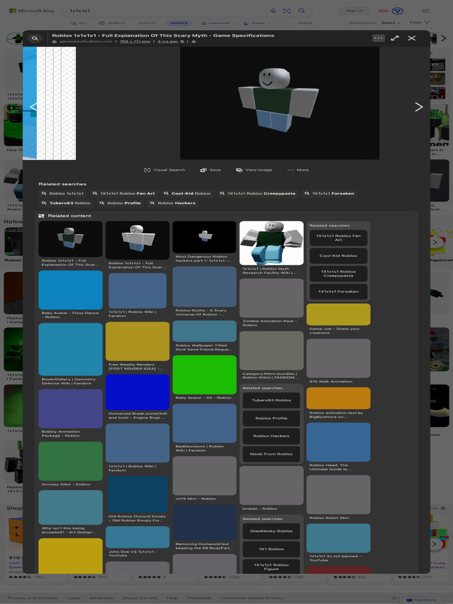This screenshot has height=604, width=453.
Task: Open the Roblox Myth Research Facility Wiki thumbnail
Action: (x=271, y=243)
